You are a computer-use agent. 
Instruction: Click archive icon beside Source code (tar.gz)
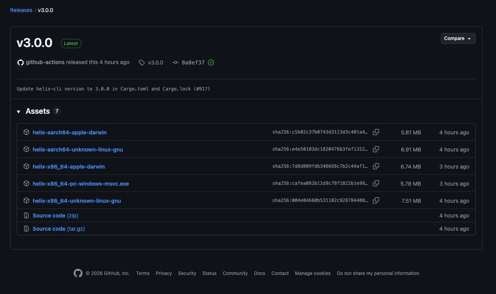coord(26,229)
